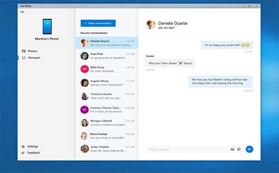The height and width of the screenshot is (173, 279).
Task: Open Daniela Duarte conversation in list
Action: (107, 43)
